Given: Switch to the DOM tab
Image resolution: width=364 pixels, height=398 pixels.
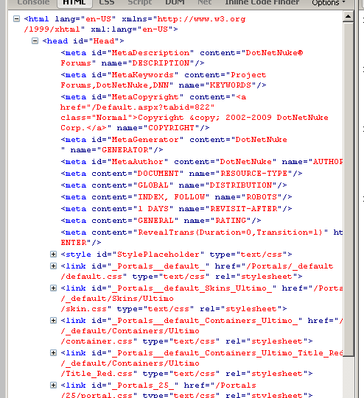Looking at the screenshot, I should (175, 2).
